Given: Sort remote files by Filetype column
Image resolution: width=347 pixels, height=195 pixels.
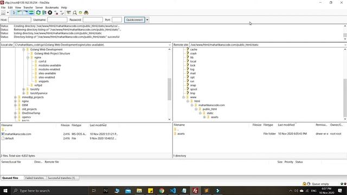Looking at the screenshot, I should [268, 125].
